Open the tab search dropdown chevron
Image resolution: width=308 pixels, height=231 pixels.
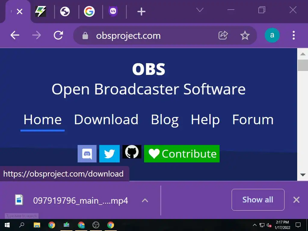(x=200, y=10)
